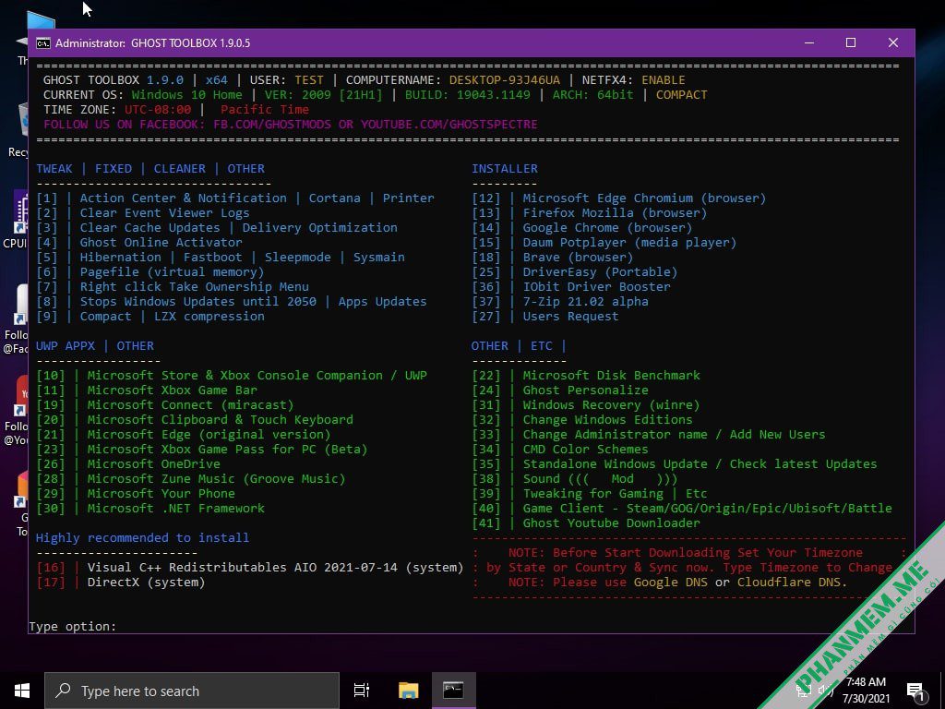
Task: Select 'Standalone Windows Update' entry
Action: [675, 464]
